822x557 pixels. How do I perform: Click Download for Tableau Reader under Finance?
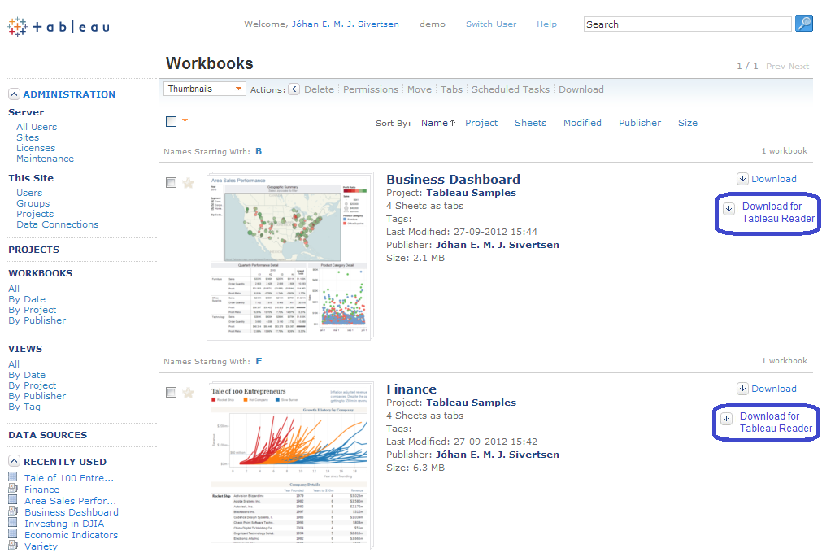[775, 422]
